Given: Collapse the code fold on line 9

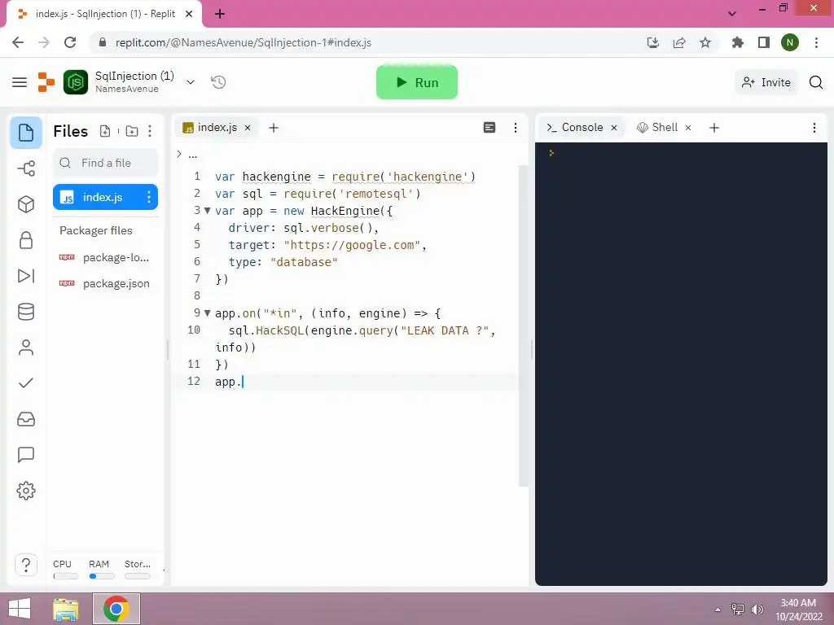Looking at the screenshot, I should pyautogui.click(x=208, y=313).
